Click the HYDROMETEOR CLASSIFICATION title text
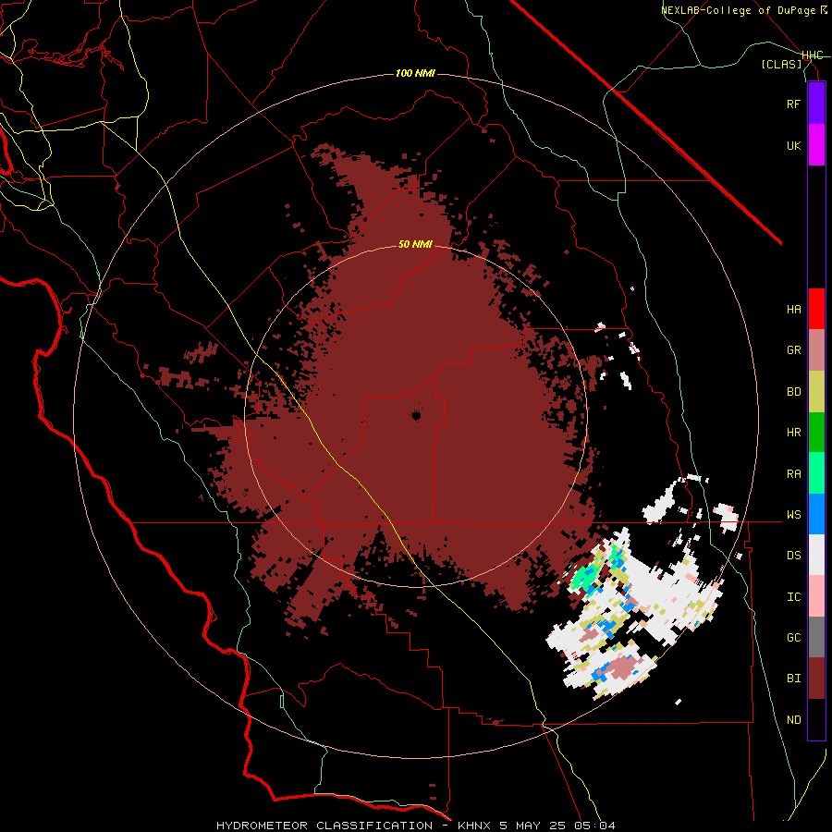Image resolution: width=832 pixels, height=832 pixels. coord(324,826)
